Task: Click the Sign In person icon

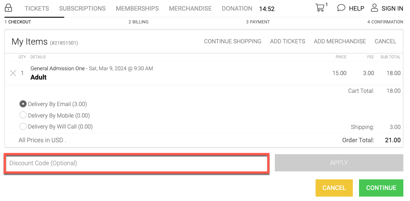Action: 375,8
